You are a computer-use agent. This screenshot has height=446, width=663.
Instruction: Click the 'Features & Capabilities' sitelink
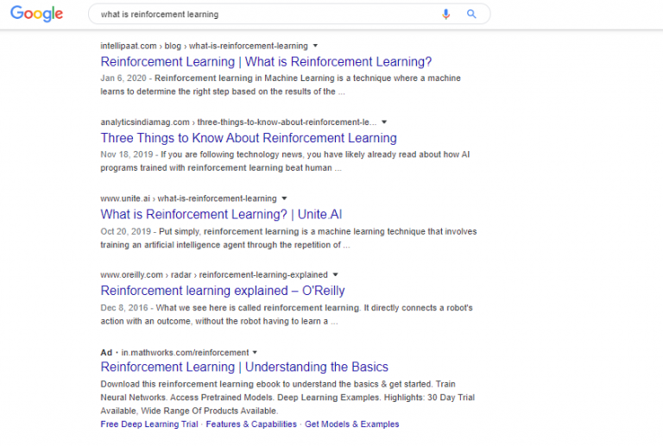point(251,424)
